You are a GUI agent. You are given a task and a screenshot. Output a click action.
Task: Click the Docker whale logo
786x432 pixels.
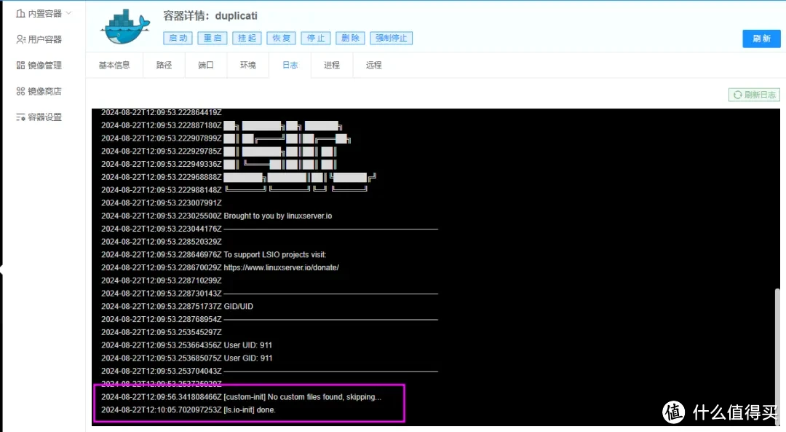[x=125, y=27]
